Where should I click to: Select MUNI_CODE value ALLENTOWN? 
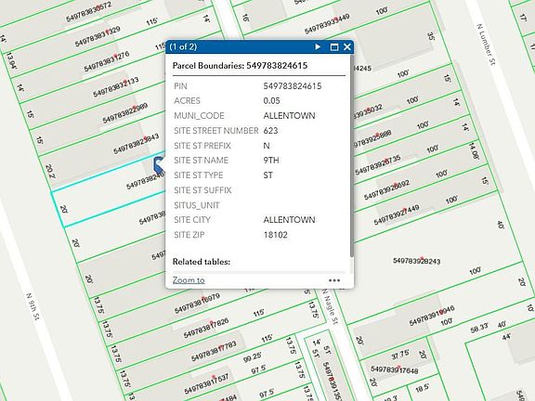coord(289,116)
